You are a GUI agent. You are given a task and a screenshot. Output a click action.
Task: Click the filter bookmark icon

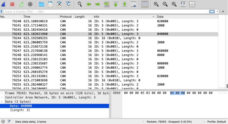pos(2,12)
